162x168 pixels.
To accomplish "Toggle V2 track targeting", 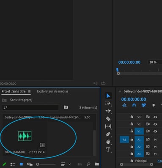I will point(139,124).
